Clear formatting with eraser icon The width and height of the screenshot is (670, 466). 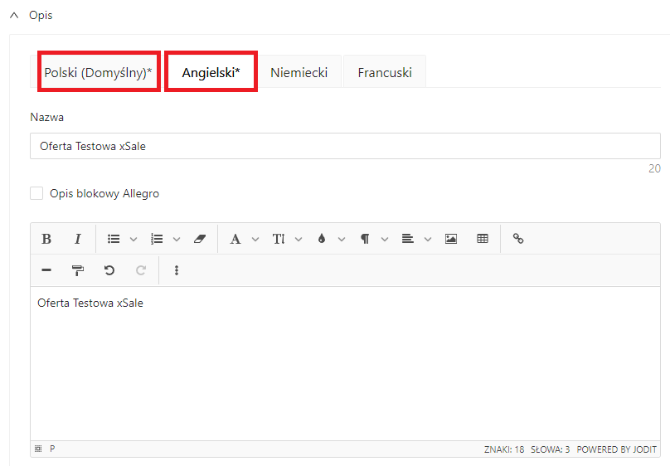199,239
